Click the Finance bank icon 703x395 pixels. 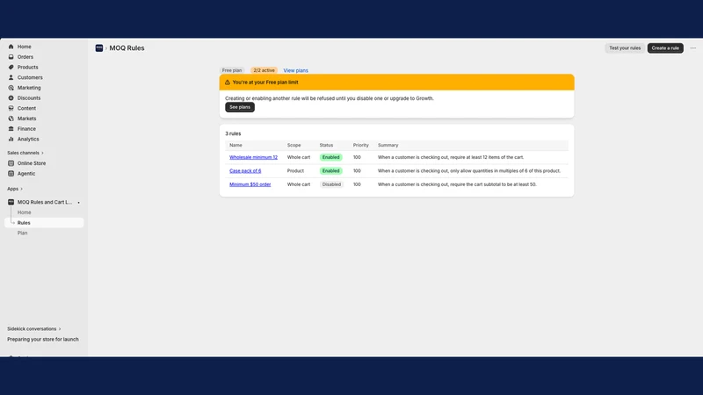[x=11, y=129]
